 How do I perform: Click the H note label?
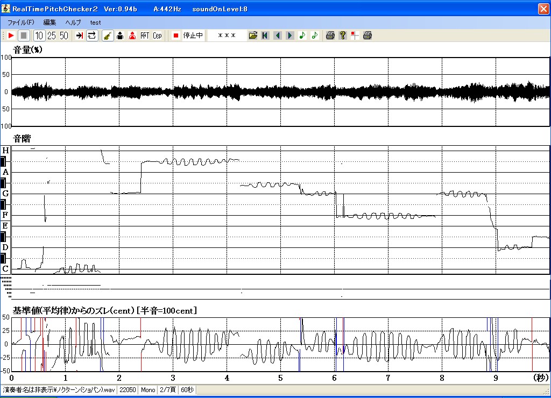tap(5, 151)
